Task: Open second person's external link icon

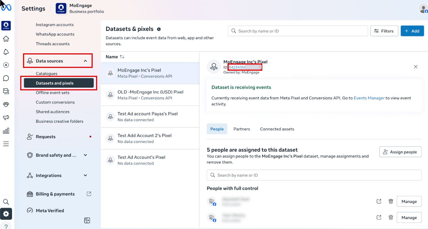Action: click(379, 217)
